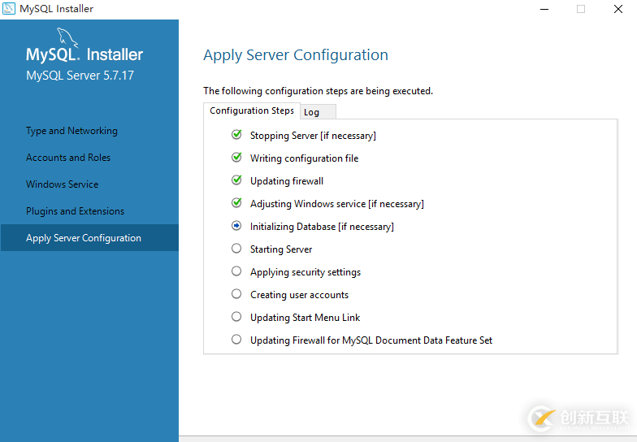Select the Configuration Steps tab
The height and width of the screenshot is (442, 637).
click(x=252, y=110)
